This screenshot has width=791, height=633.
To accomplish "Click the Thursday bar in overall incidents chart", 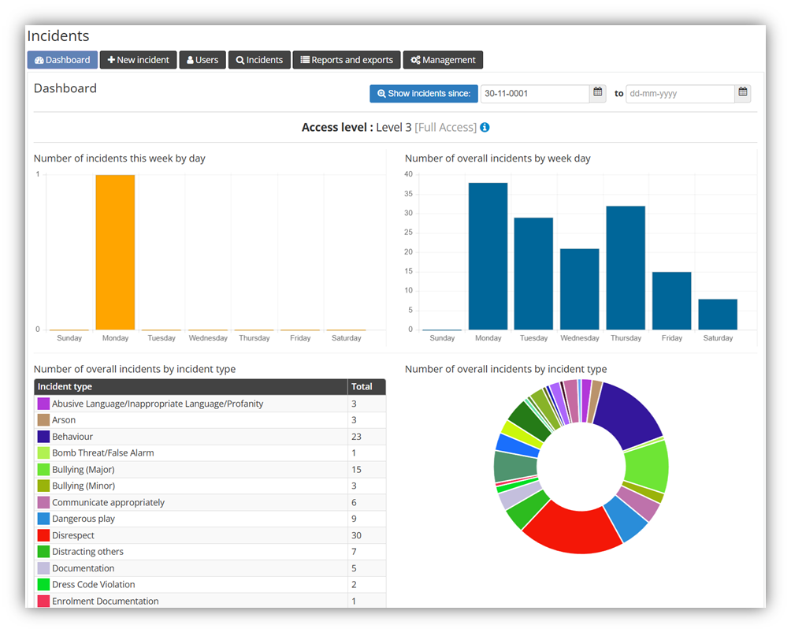I will coord(626,268).
